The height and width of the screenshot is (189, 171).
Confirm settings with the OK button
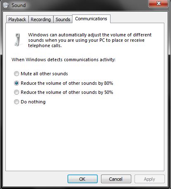[82, 179]
